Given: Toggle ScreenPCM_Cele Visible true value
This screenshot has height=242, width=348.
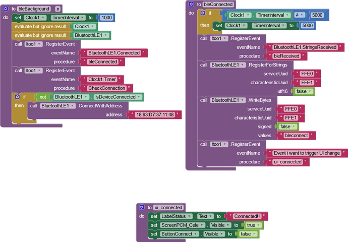Looking at the screenshot, I should coord(251,225).
